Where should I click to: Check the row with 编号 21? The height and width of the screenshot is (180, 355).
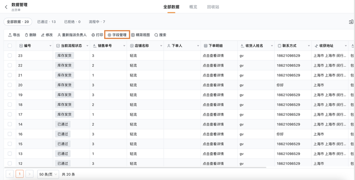click(x=10, y=75)
